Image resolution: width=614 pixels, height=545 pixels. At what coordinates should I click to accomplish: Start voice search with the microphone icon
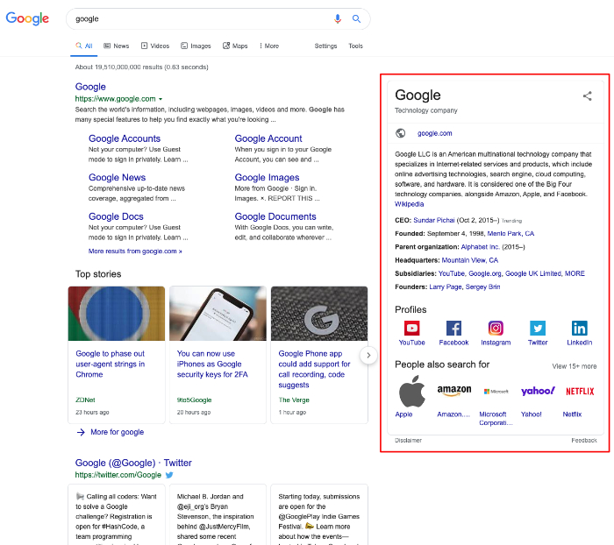coord(337,18)
